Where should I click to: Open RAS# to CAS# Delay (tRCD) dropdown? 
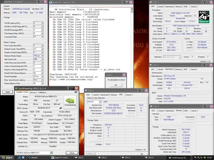pyautogui.click(x=42, y=26)
